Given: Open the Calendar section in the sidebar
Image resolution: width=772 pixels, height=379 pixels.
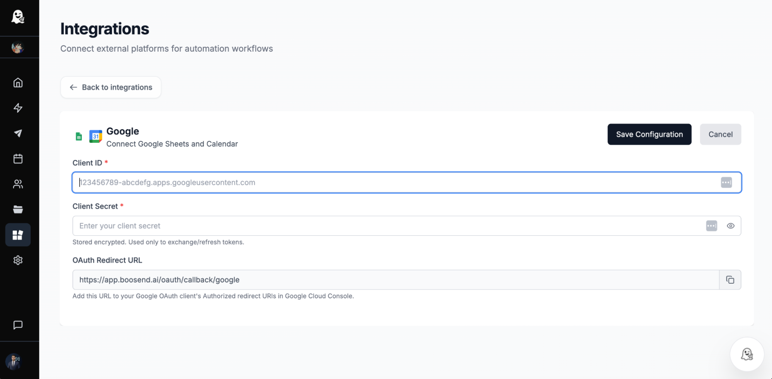Looking at the screenshot, I should pos(18,159).
